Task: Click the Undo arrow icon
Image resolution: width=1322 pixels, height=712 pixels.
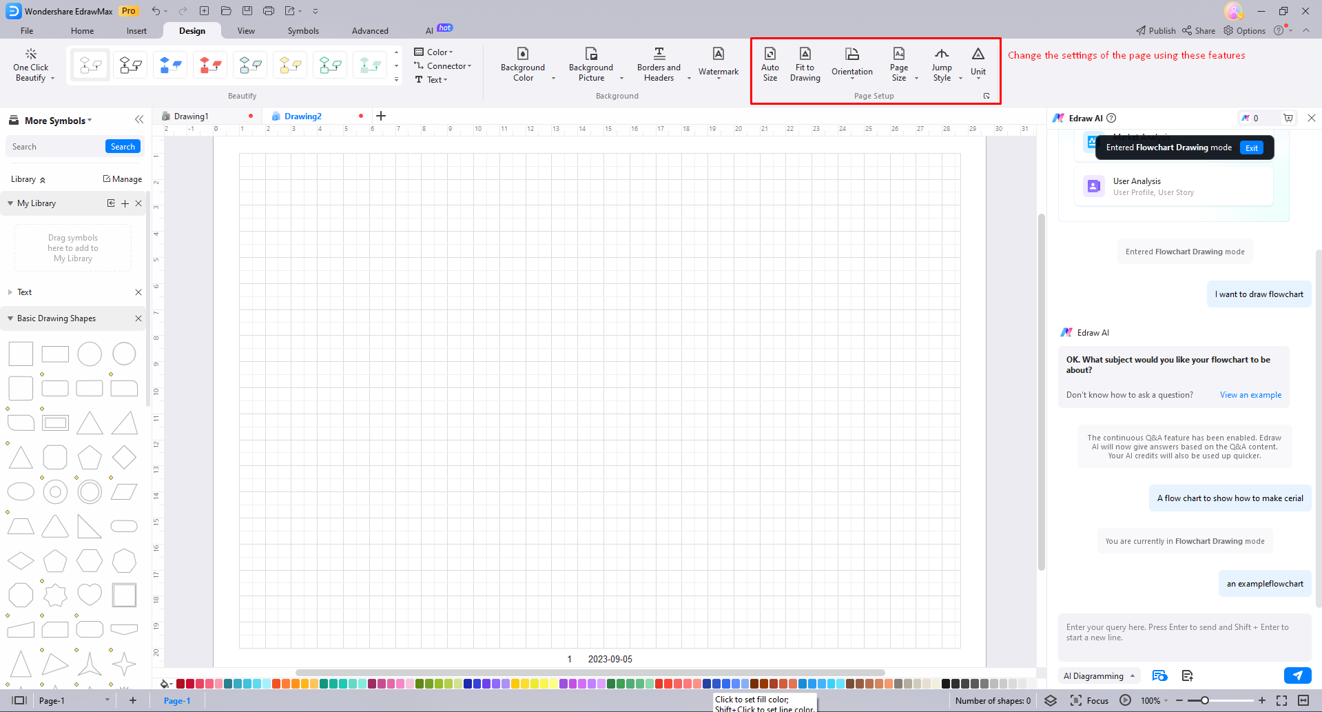Action: click(x=156, y=11)
